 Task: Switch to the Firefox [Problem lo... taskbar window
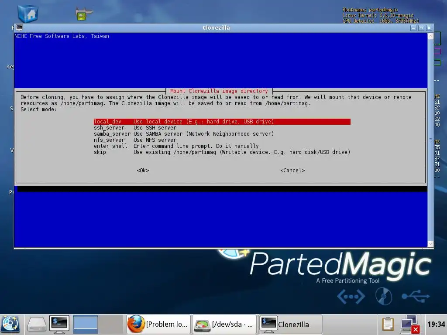pyautogui.click(x=158, y=324)
